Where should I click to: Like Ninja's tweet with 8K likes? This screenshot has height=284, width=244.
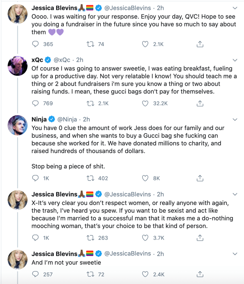point(145,178)
